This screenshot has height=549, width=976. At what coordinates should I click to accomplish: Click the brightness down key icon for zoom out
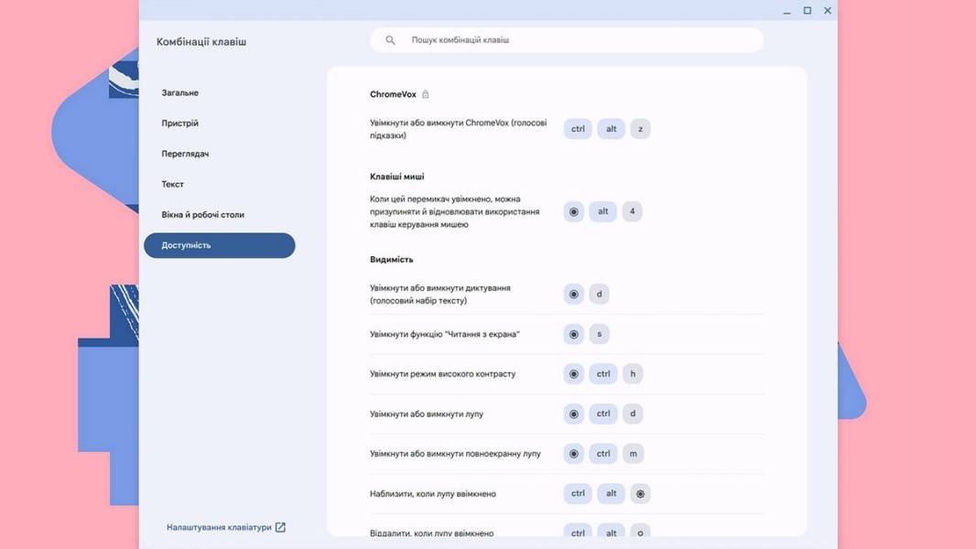(640, 533)
